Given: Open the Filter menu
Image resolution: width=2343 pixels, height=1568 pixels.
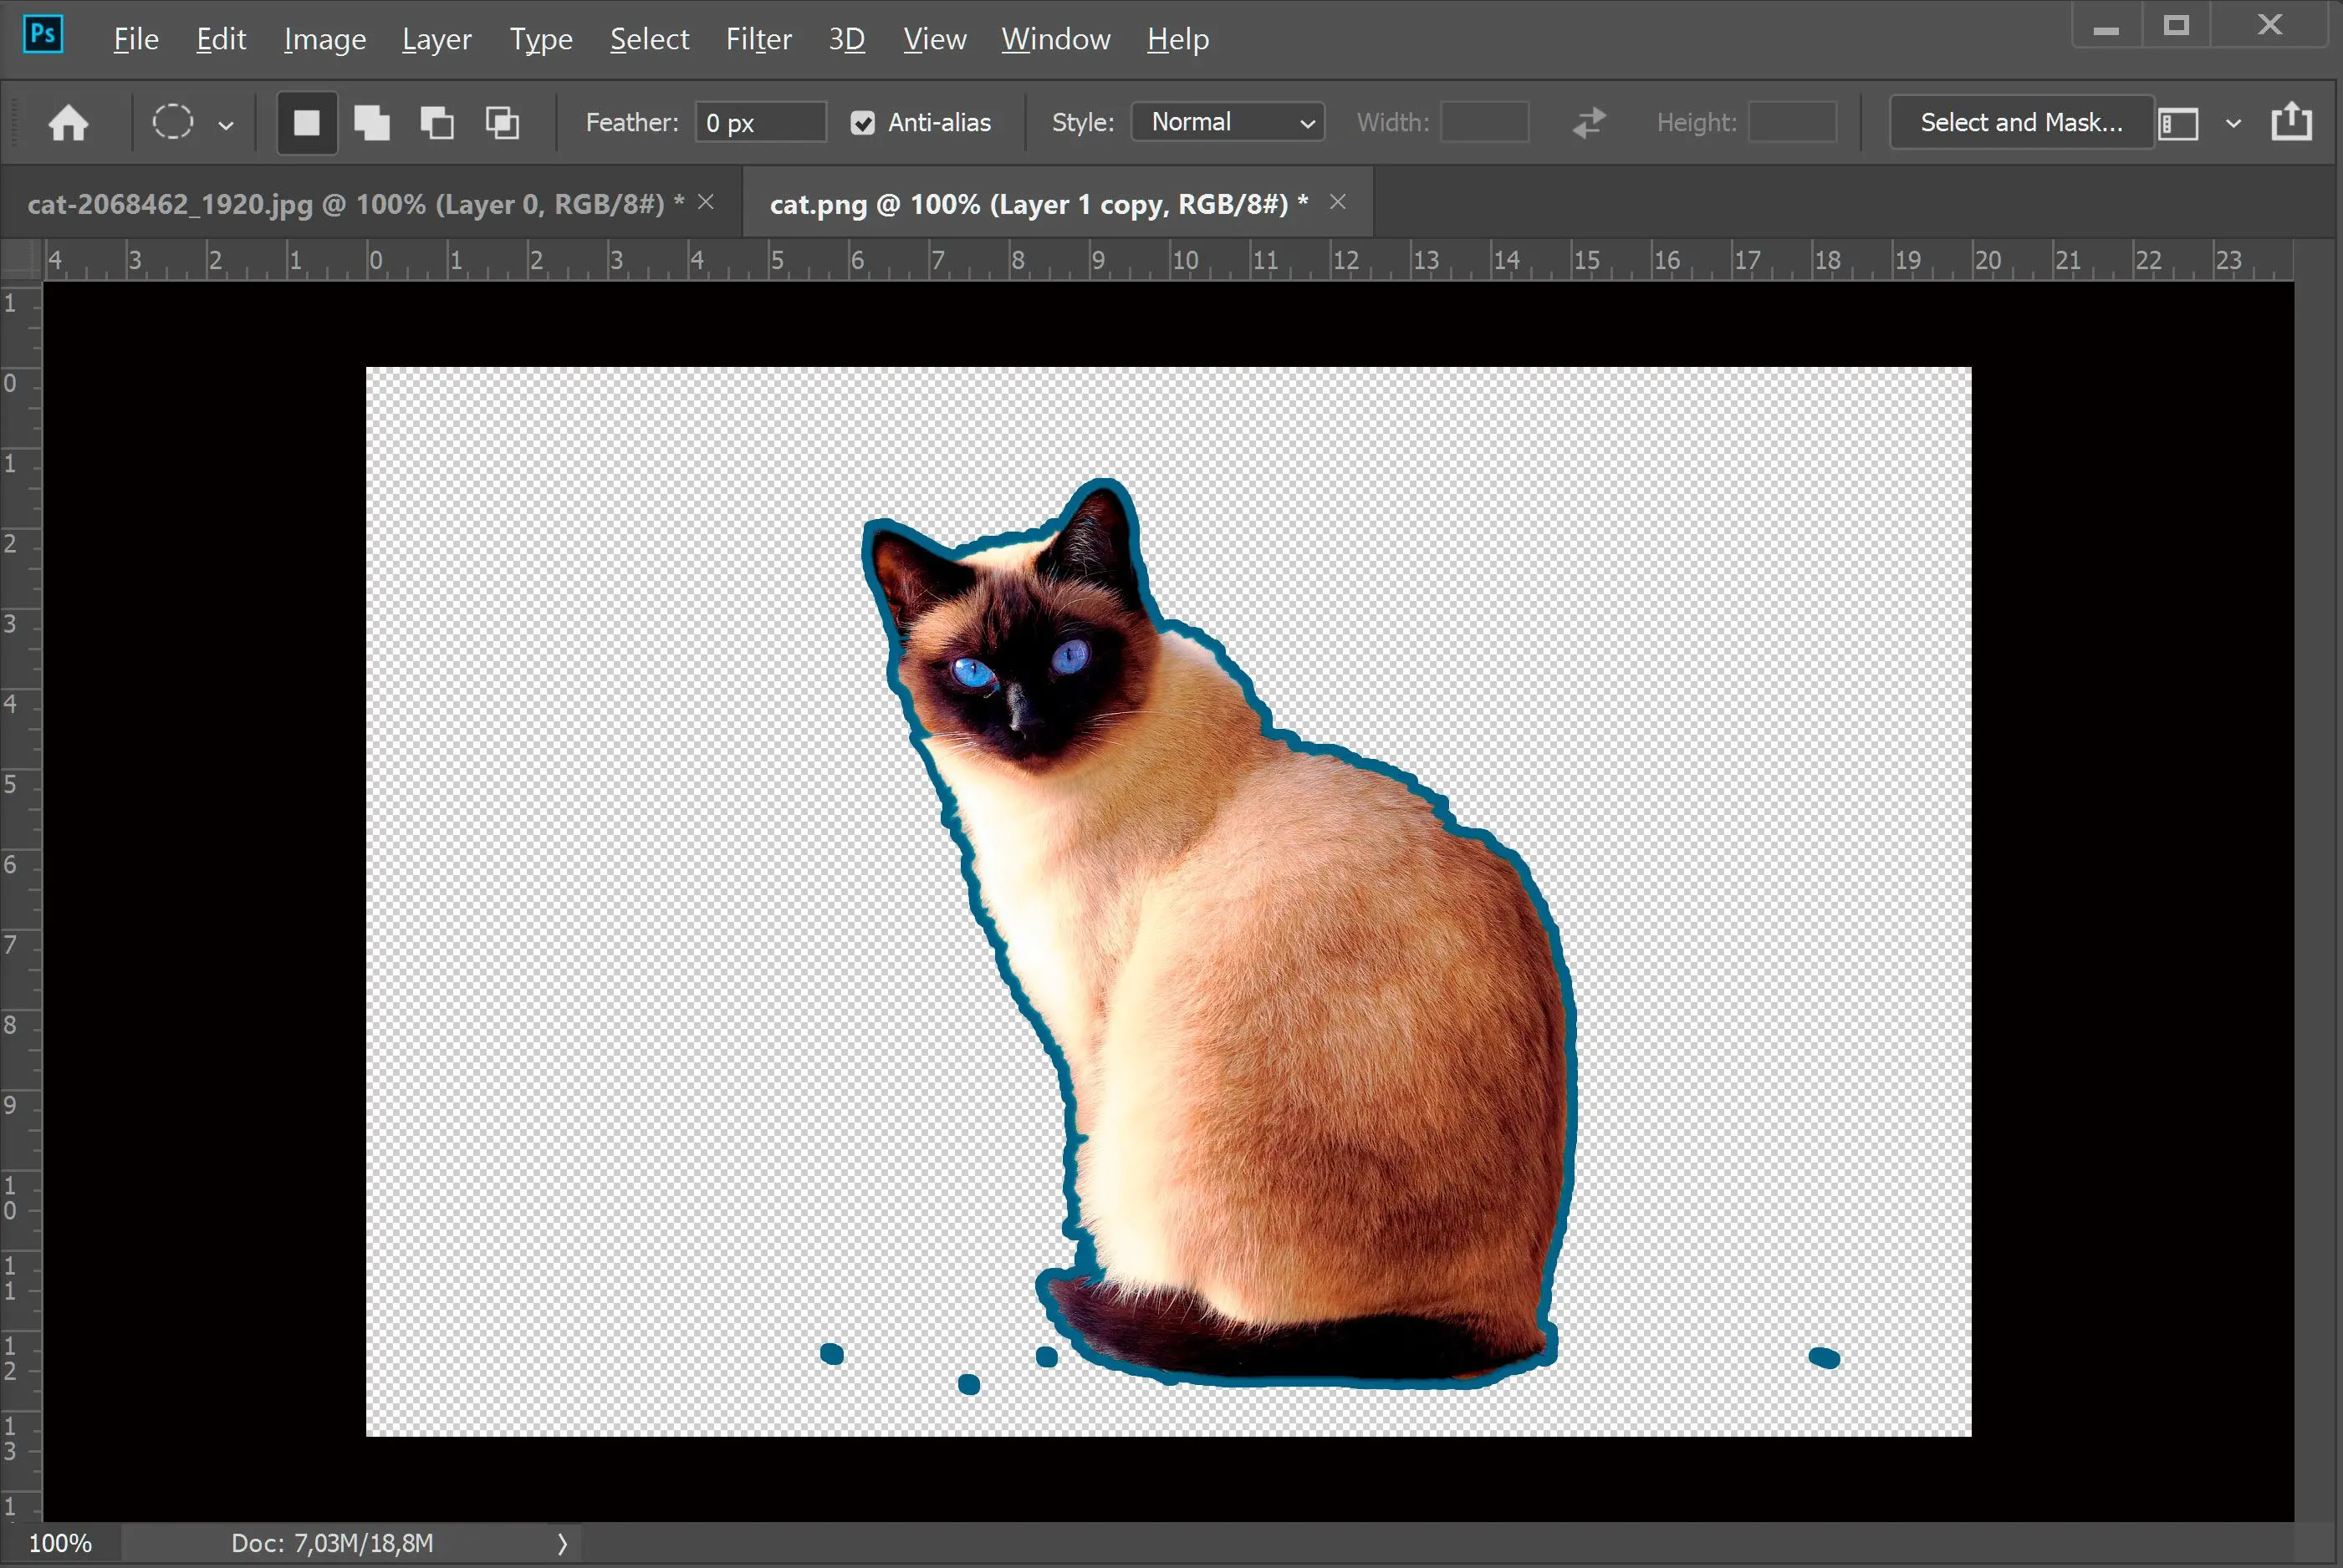Looking at the screenshot, I should [x=754, y=37].
